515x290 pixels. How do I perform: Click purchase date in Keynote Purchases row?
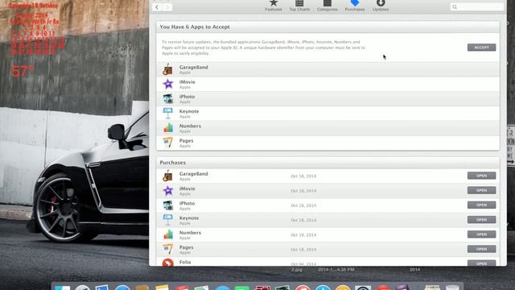click(x=303, y=220)
